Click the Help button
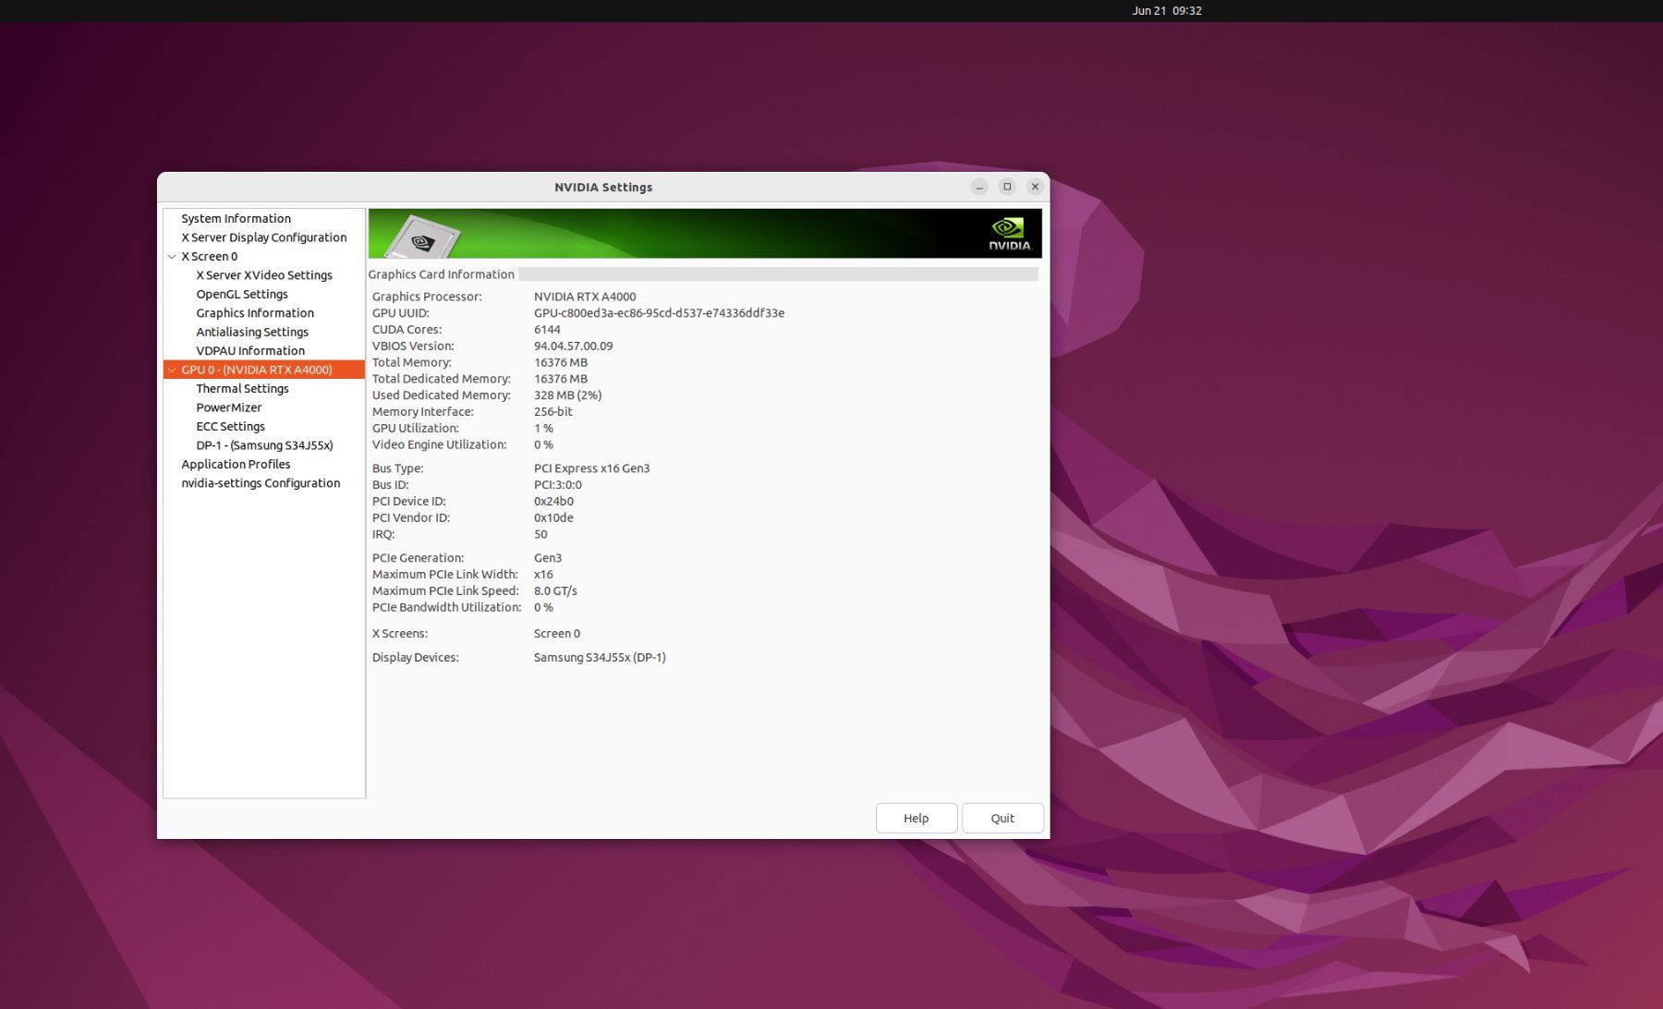 (x=916, y=819)
